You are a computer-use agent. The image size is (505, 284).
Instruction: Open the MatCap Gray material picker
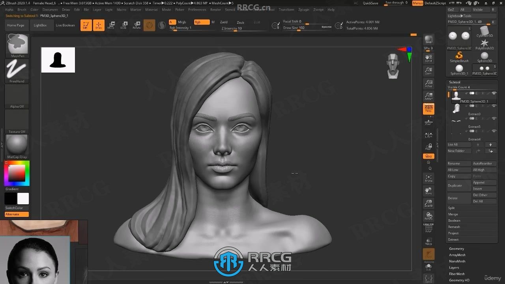pos(17,147)
